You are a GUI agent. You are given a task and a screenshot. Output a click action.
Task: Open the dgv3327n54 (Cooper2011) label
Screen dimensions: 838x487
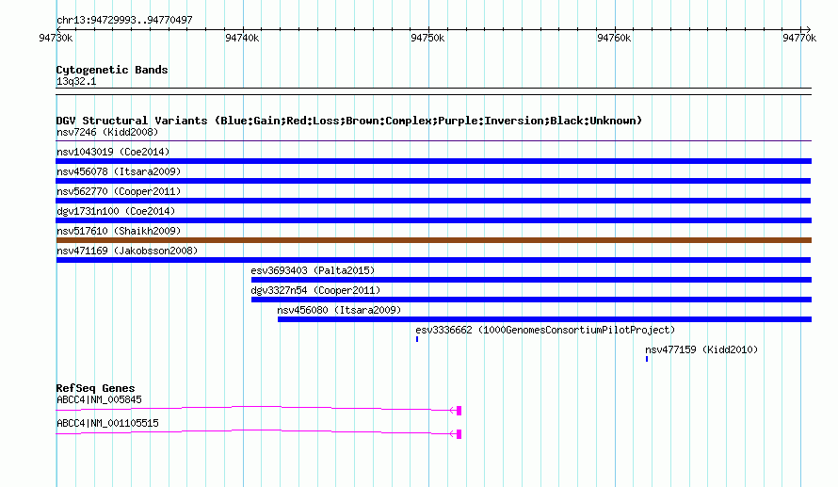pyautogui.click(x=315, y=290)
